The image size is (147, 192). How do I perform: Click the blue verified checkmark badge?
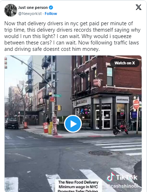click(51, 7)
